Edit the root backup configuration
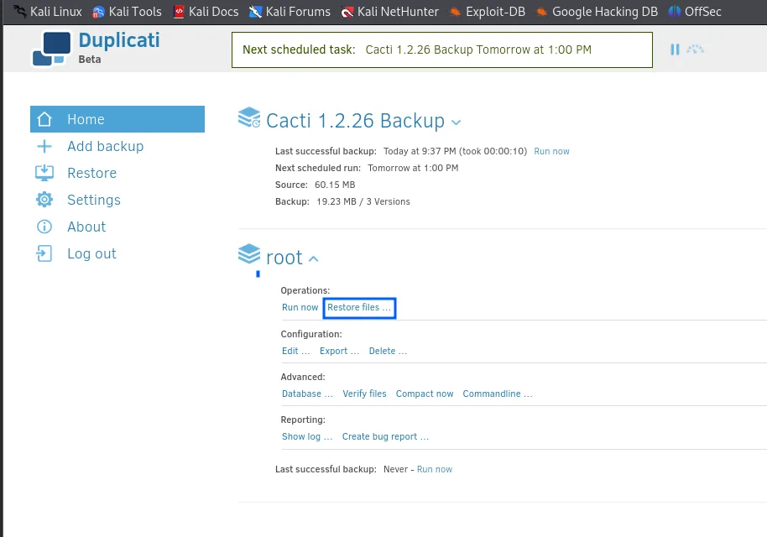 tap(296, 352)
